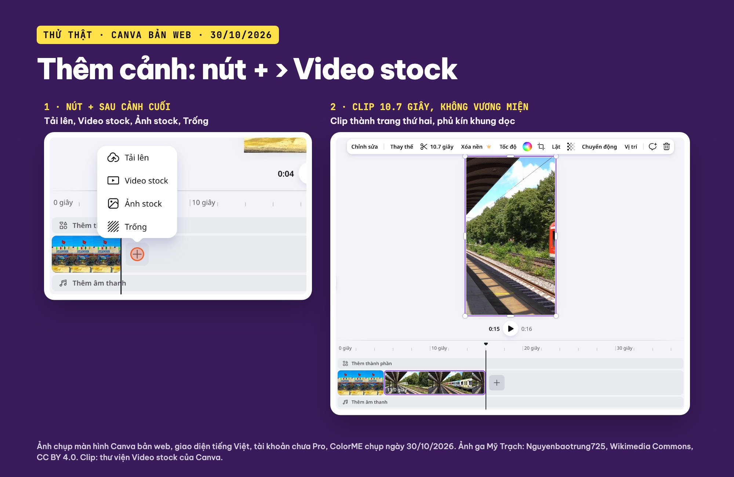Image resolution: width=734 pixels, height=477 pixels.
Task: Click the selected vertical video on canvas
Action: pyautogui.click(x=510, y=236)
